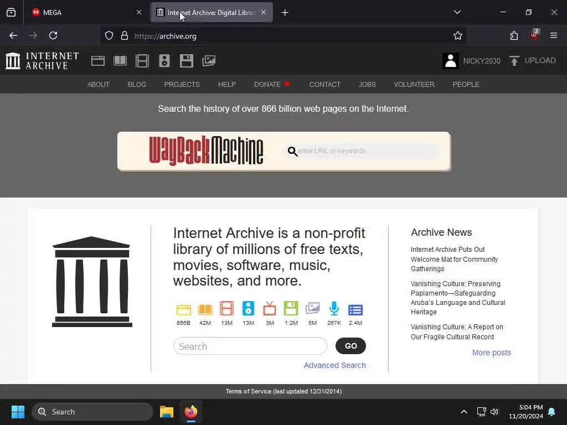
Task: Open File Explorer from taskbar
Action: 166,412
